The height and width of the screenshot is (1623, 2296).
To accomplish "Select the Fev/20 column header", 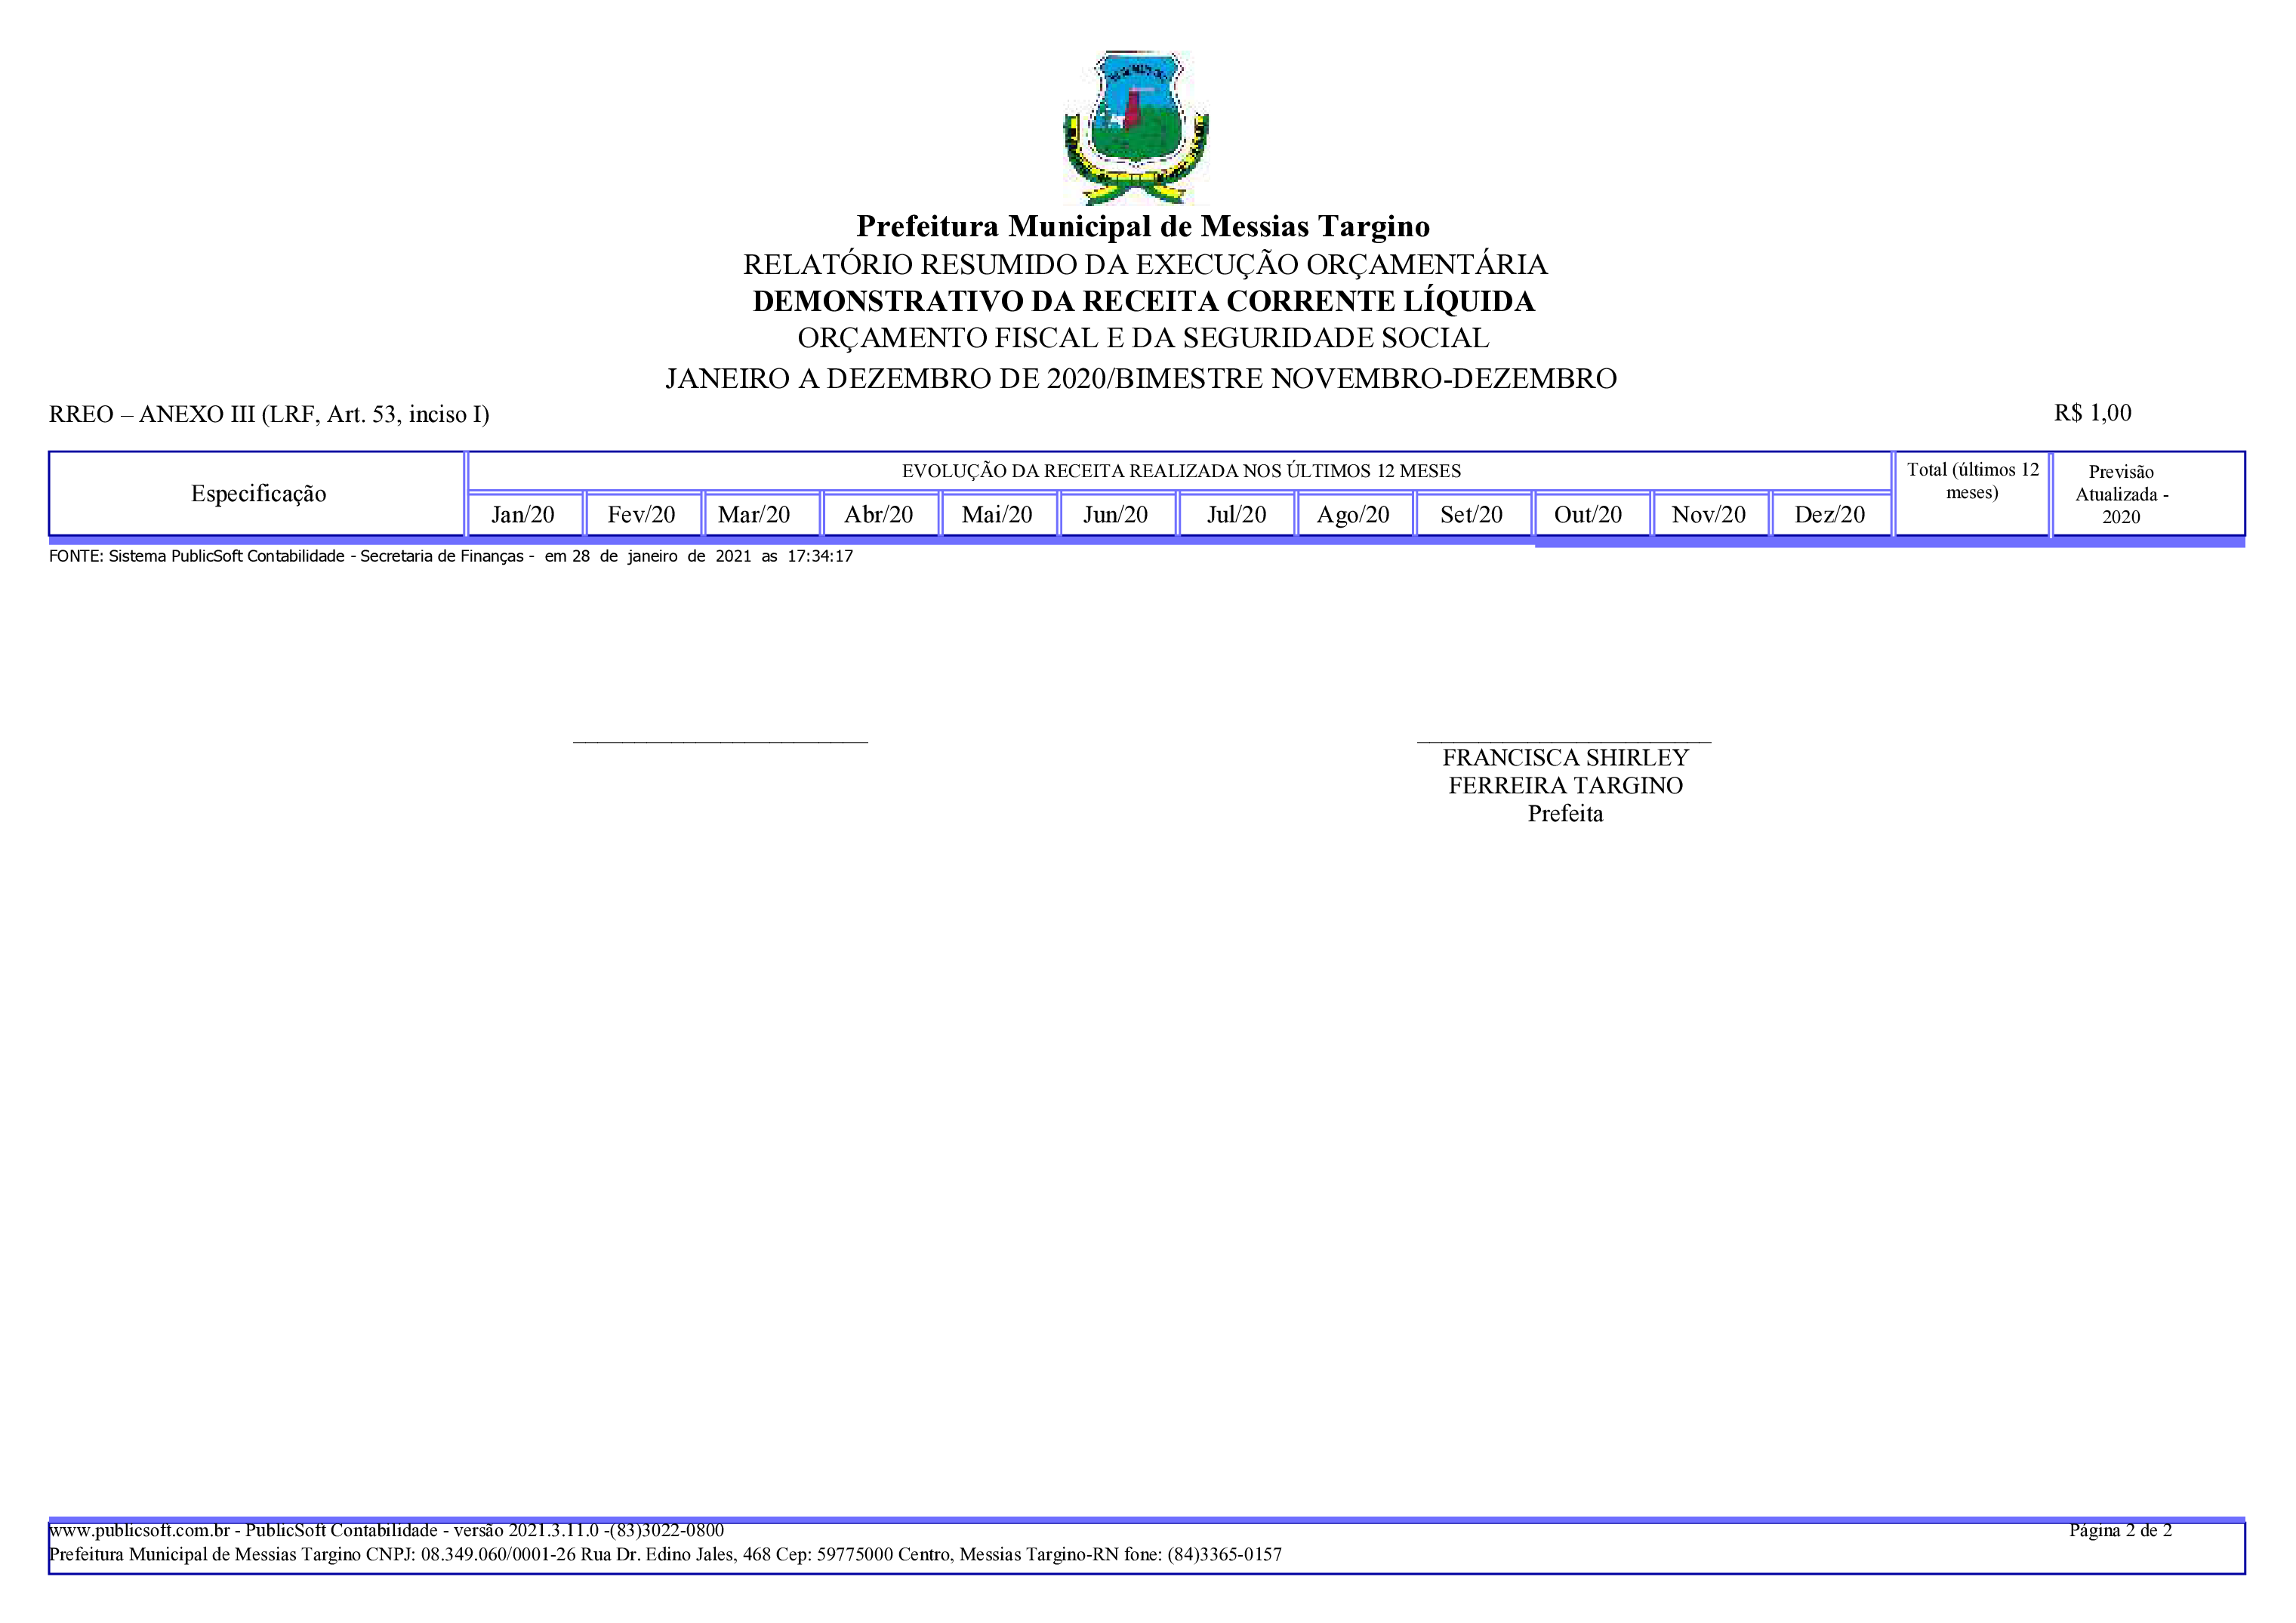I will point(641,515).
